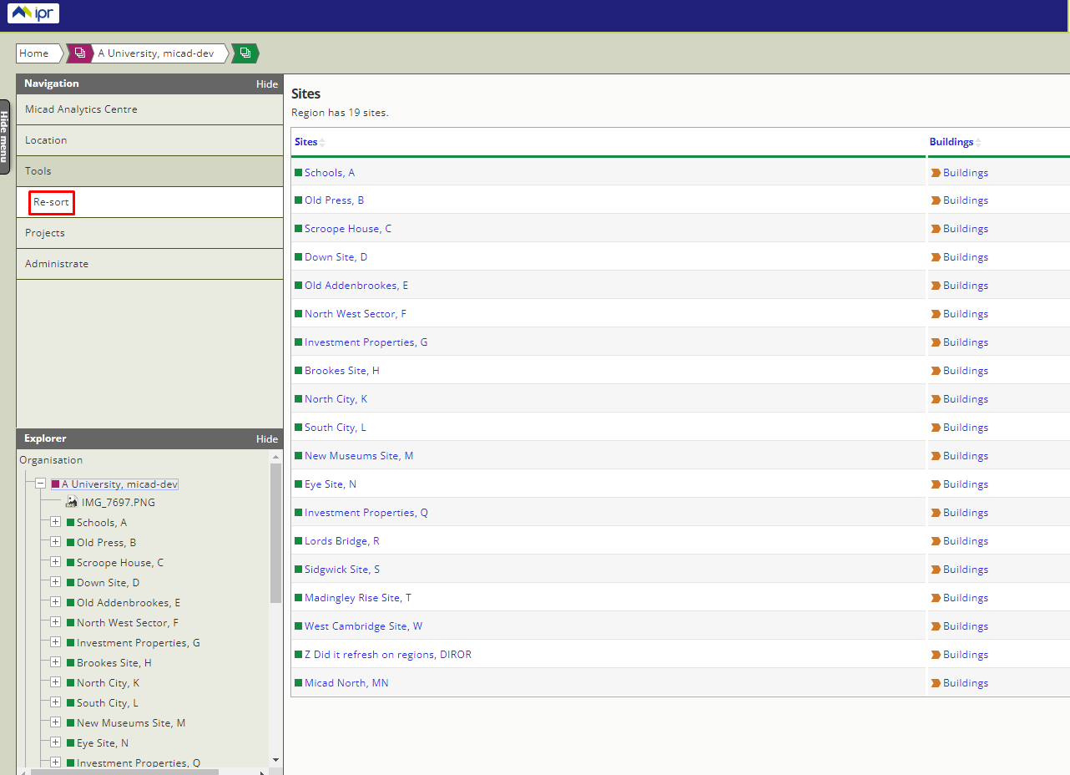Click the magenta region breadcrumb icon
The width and height of the screenshot is (1070, 775).
(x=80, y=53)
